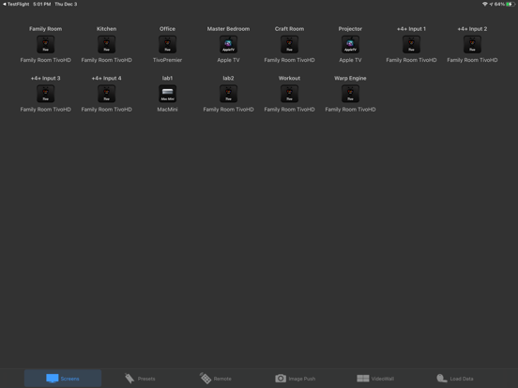518x388 pixels.
Task: Click the 'lab2' screen title
Action: point(228,78)
